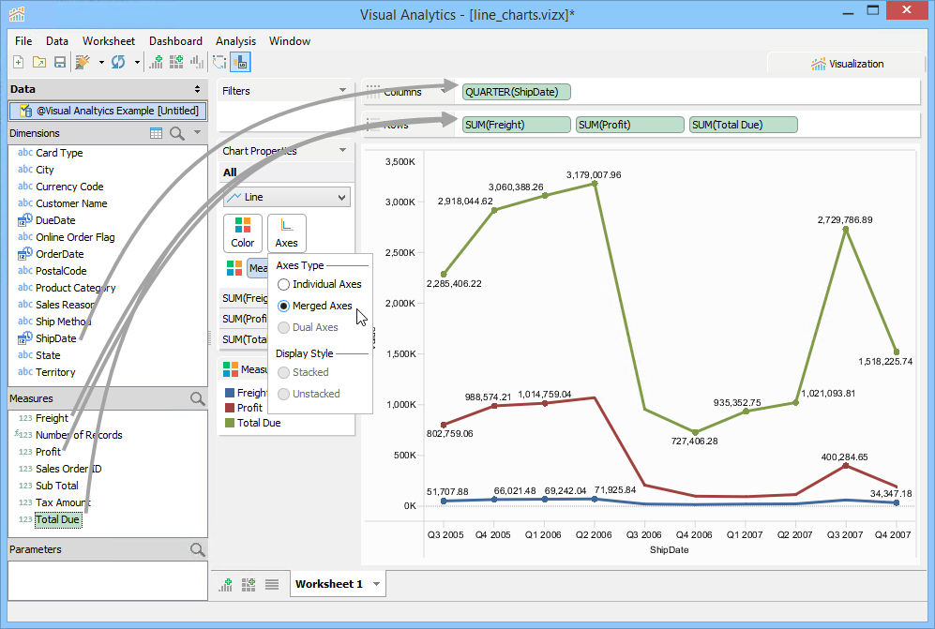Click the data connection plug icon
Screen dimensions: 935x629
(83, 62)
